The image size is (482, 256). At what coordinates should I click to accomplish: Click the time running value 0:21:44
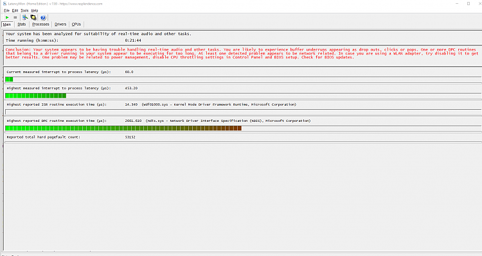[133, 40]
